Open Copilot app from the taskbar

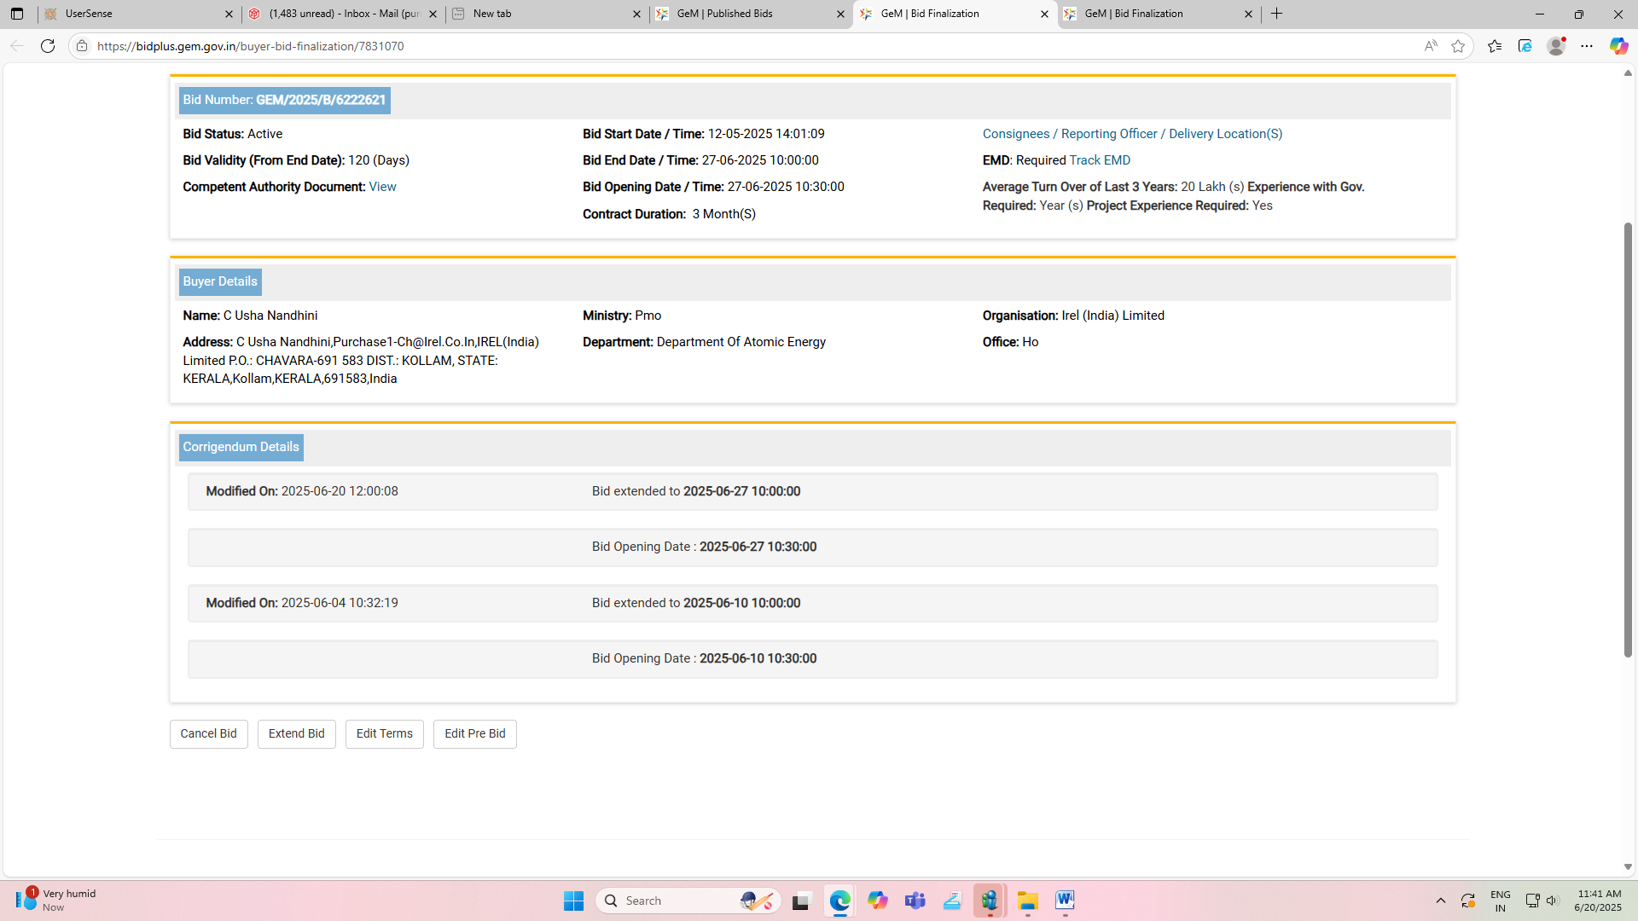[x=878, y=901]
